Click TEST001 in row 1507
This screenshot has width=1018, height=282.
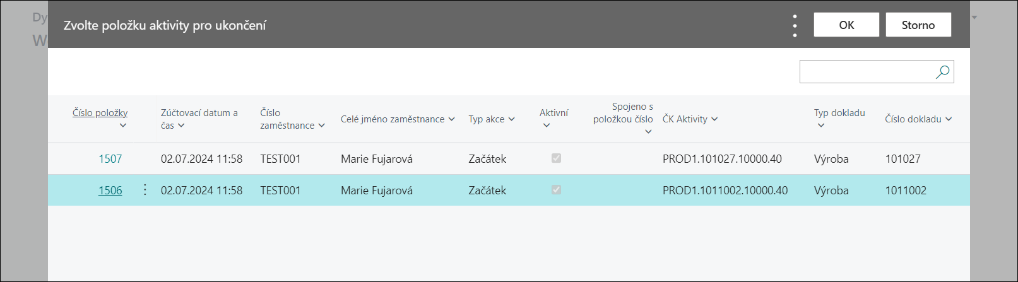pyautogui.click(x=280, y=159)
